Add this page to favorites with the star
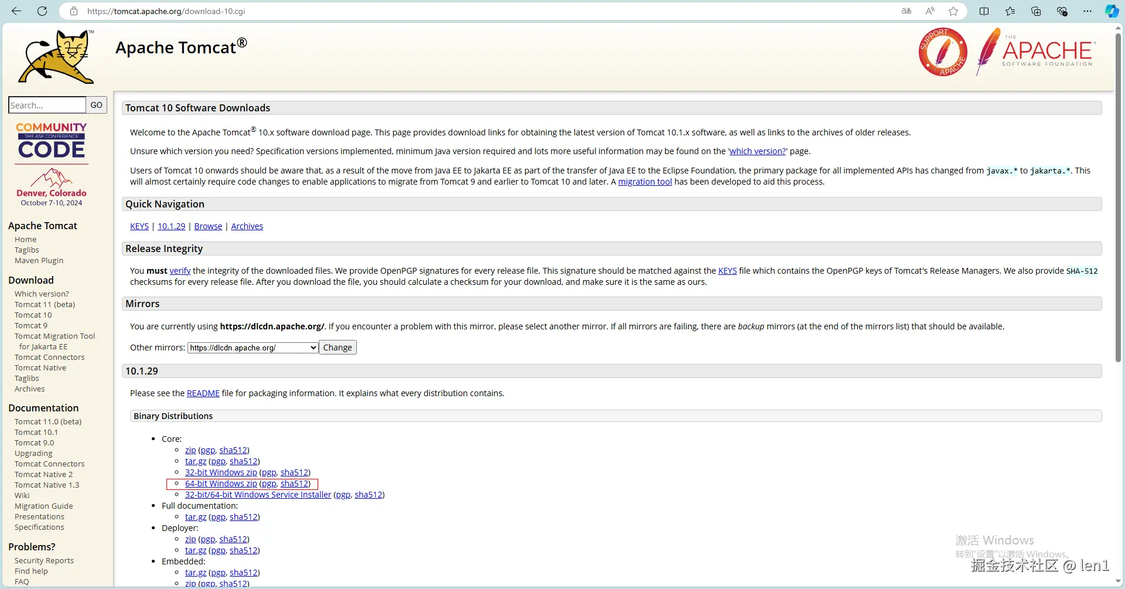The width and height of the screenshot is (1125, 589). [x=953, y=11]
